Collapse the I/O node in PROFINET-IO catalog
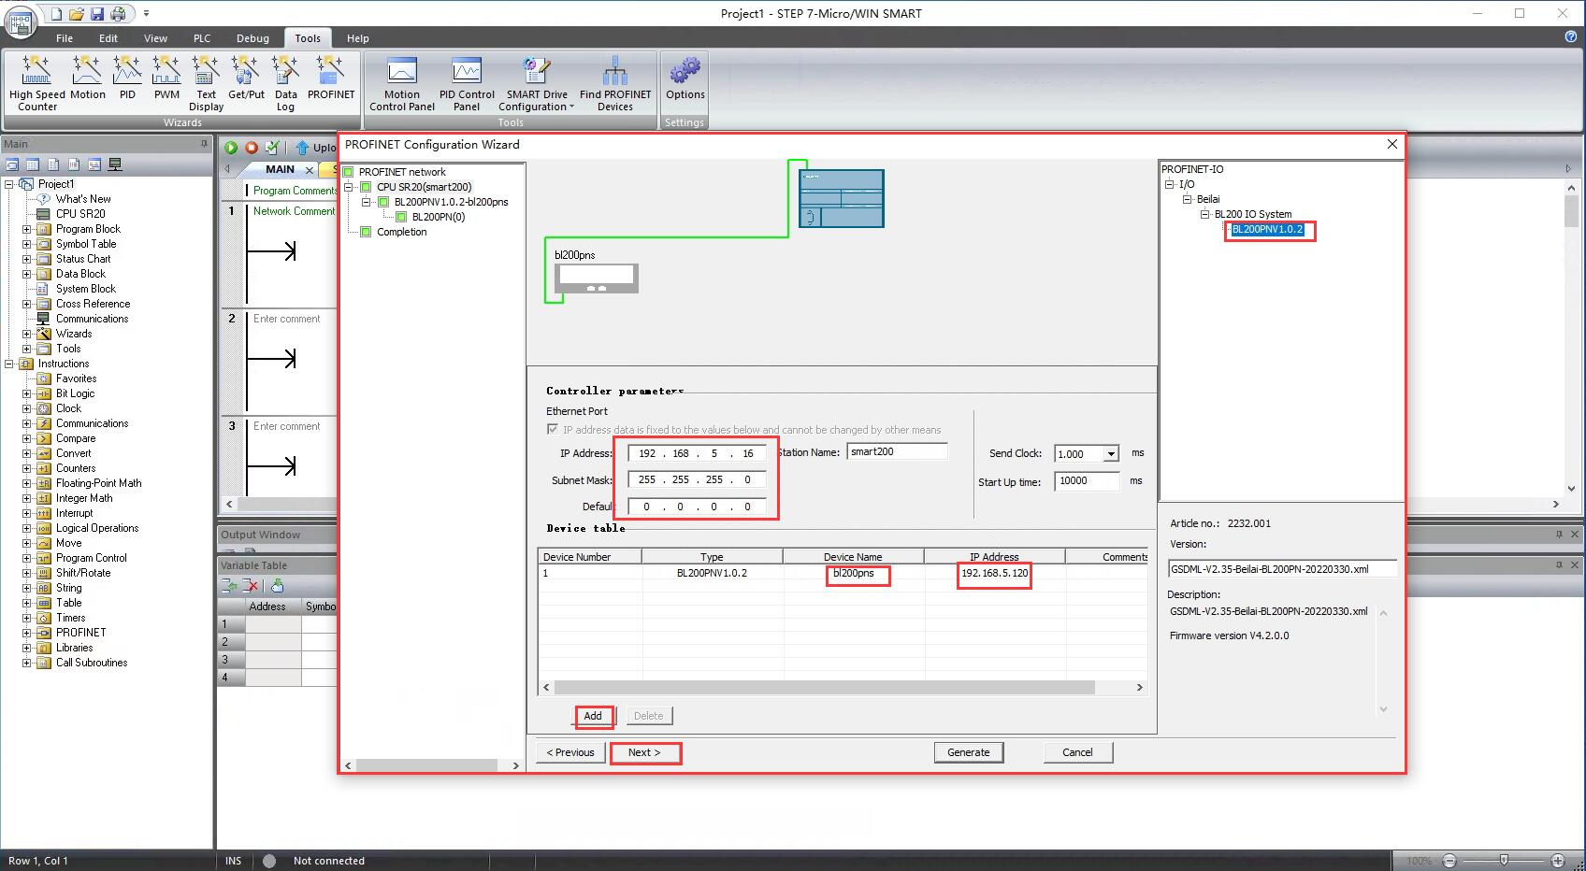This screenshot has height=871, width=1586. (1169, 184)
